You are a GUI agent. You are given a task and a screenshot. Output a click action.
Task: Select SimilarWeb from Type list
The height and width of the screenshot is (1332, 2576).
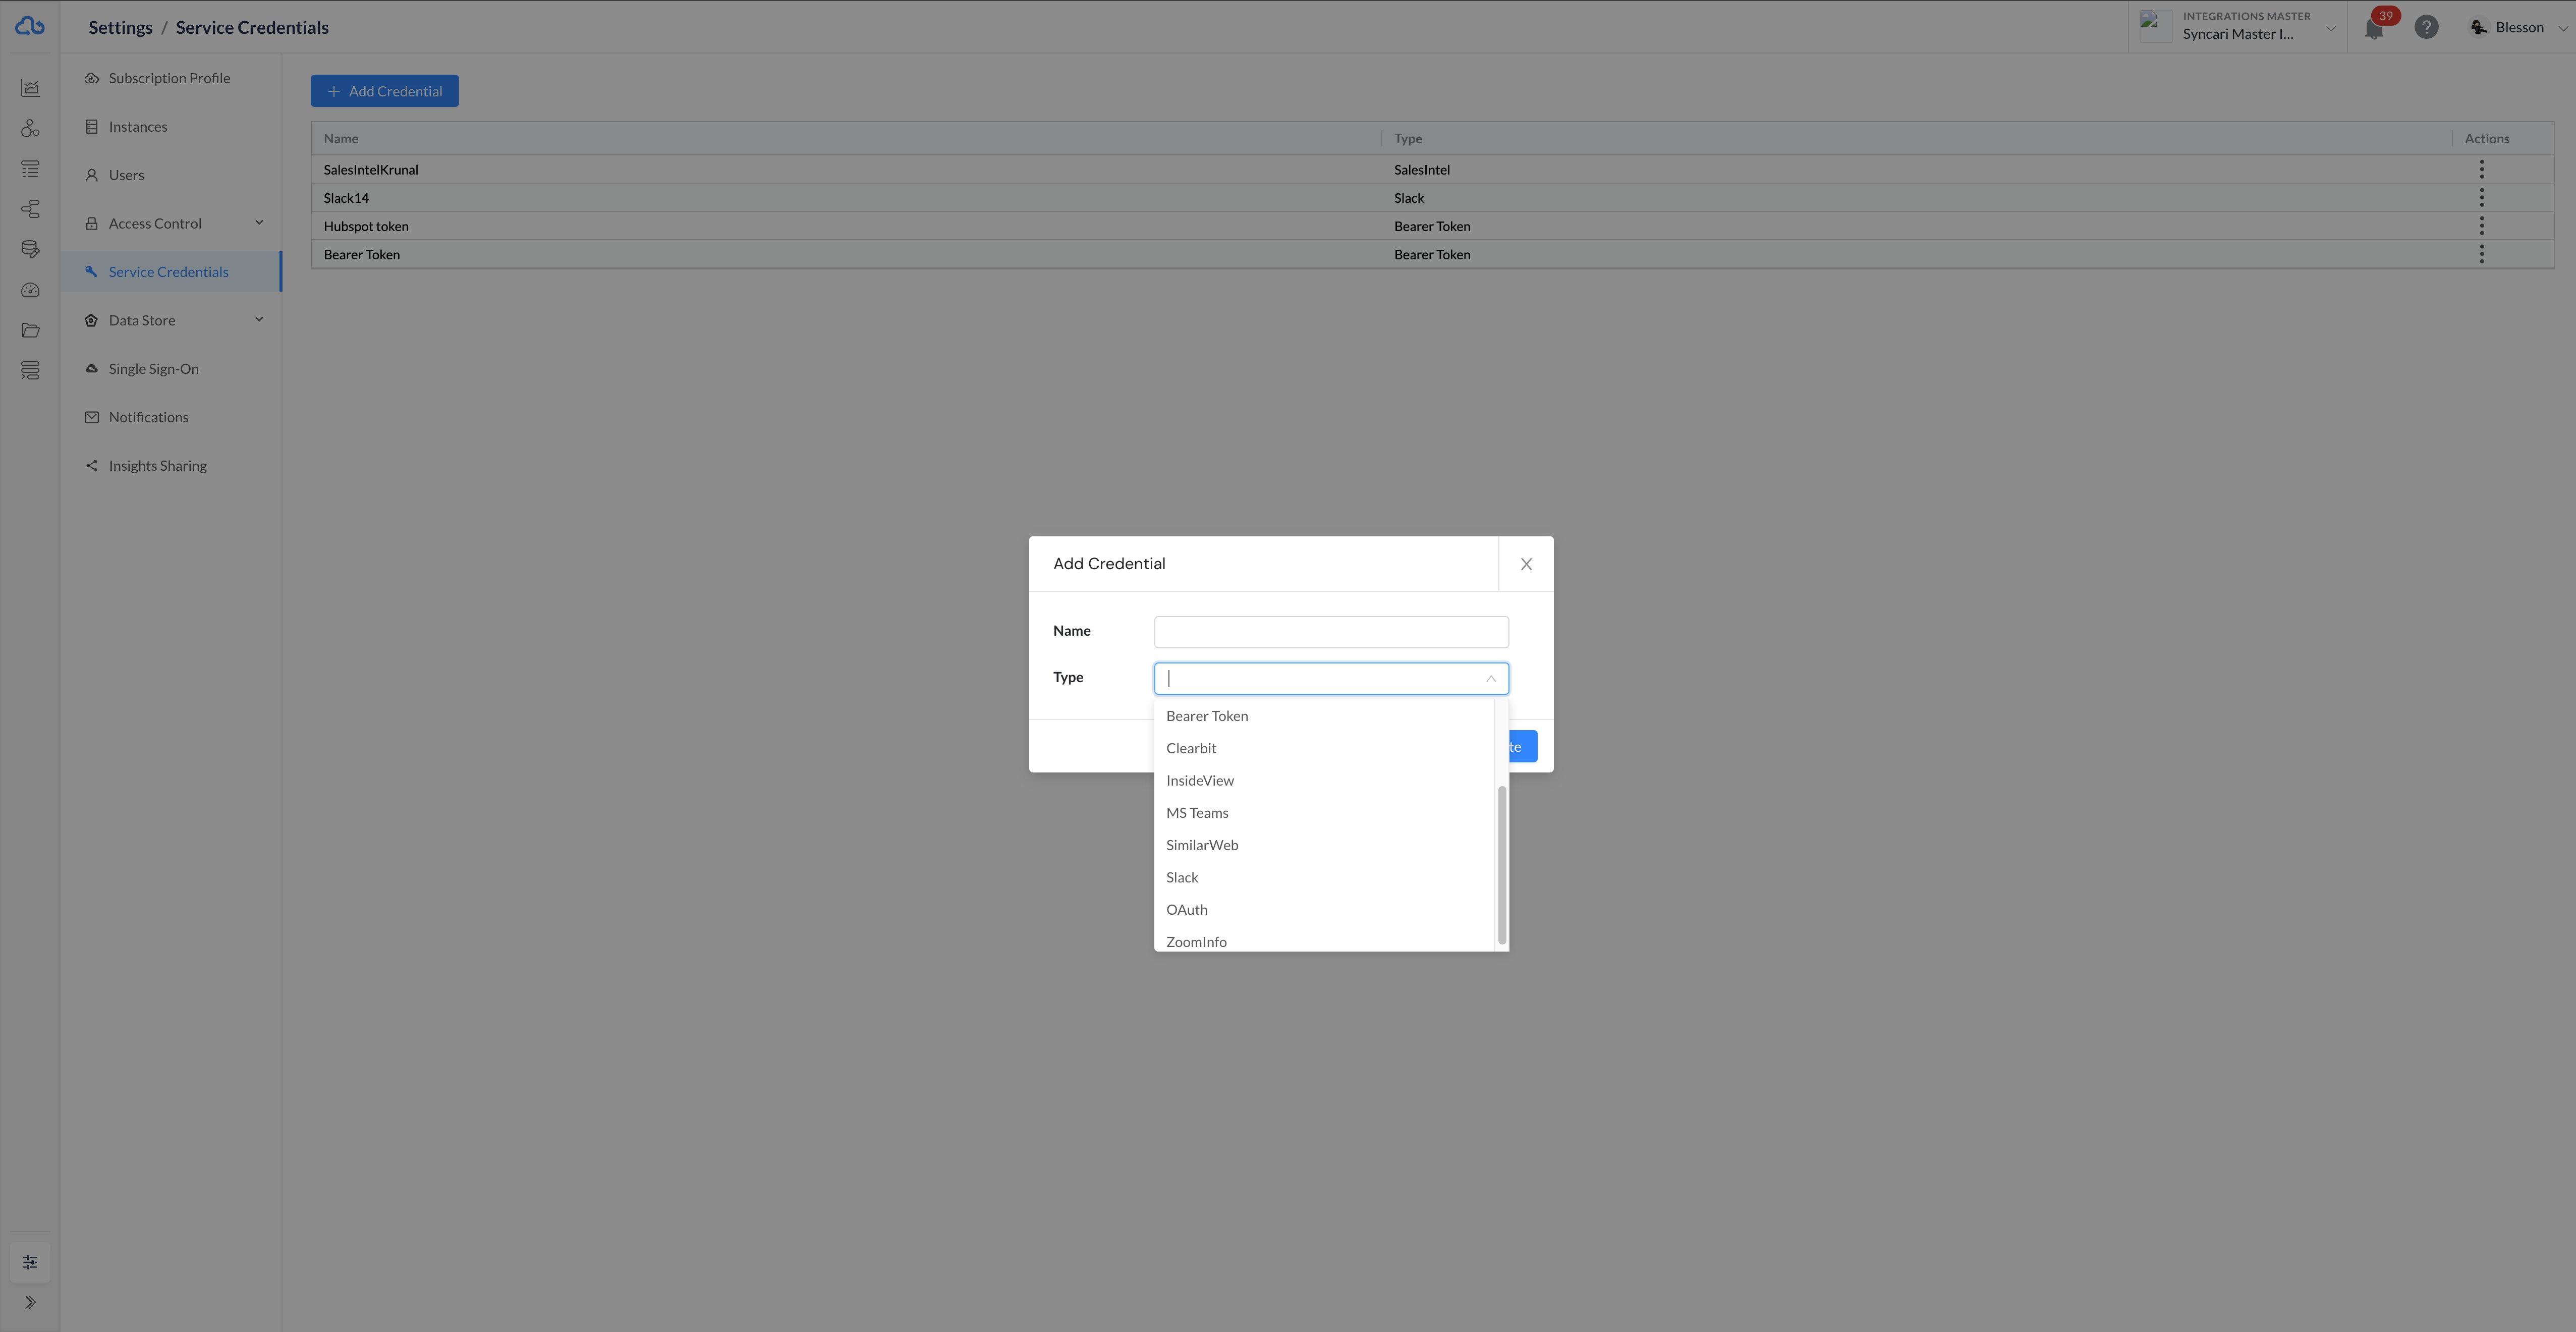click(x=1324, y=845)
